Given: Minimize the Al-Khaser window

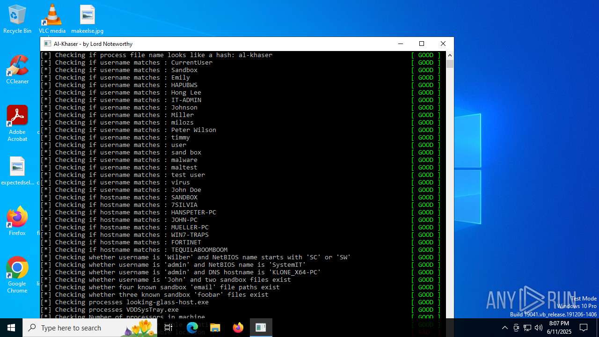Looking at the screenshot, I should [400, 44].
